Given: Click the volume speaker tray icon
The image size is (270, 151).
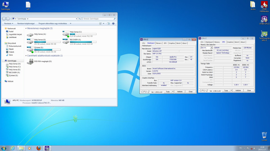Looking at the screenshot, I should (254, 148).
